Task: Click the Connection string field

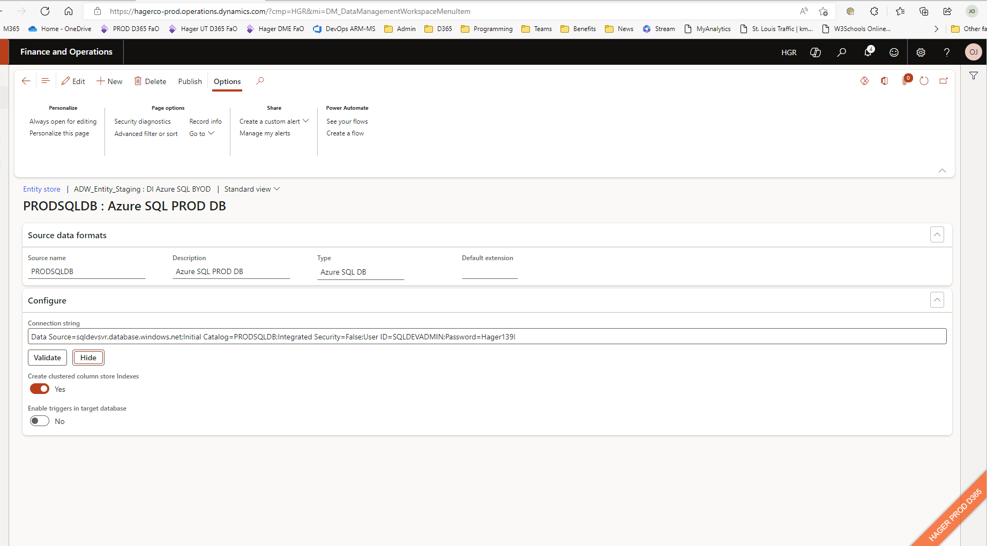Action: pyautogui.click(x=487, y=336)
